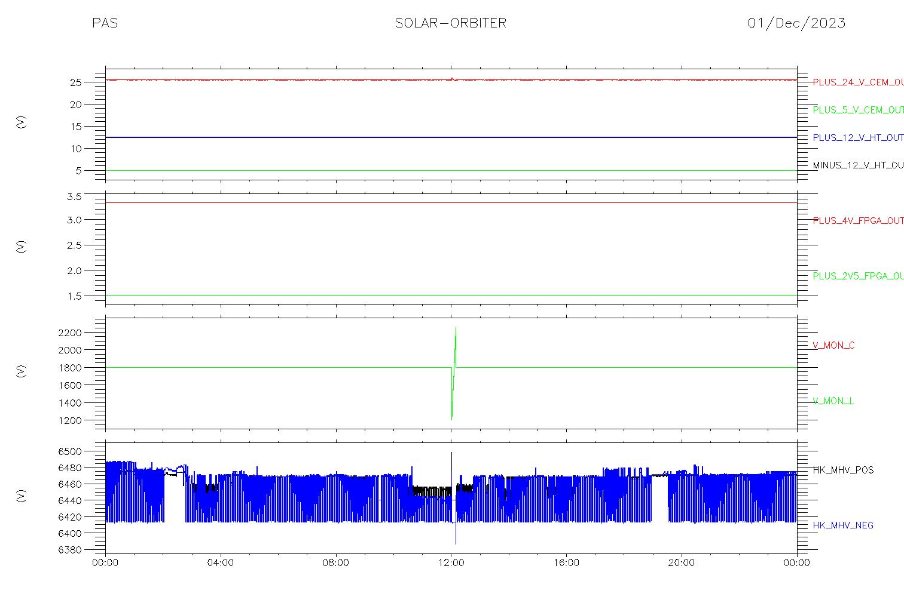
Task: Select the 1400 tick label
Action: (x=70, y=403)
